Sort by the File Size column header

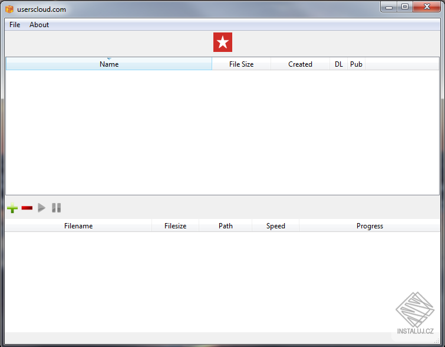click(x=242, y=64)
